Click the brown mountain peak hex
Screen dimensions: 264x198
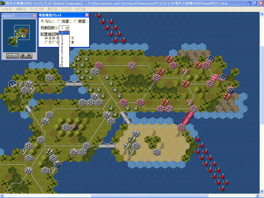pyautogui.click(x=74, y=127)
